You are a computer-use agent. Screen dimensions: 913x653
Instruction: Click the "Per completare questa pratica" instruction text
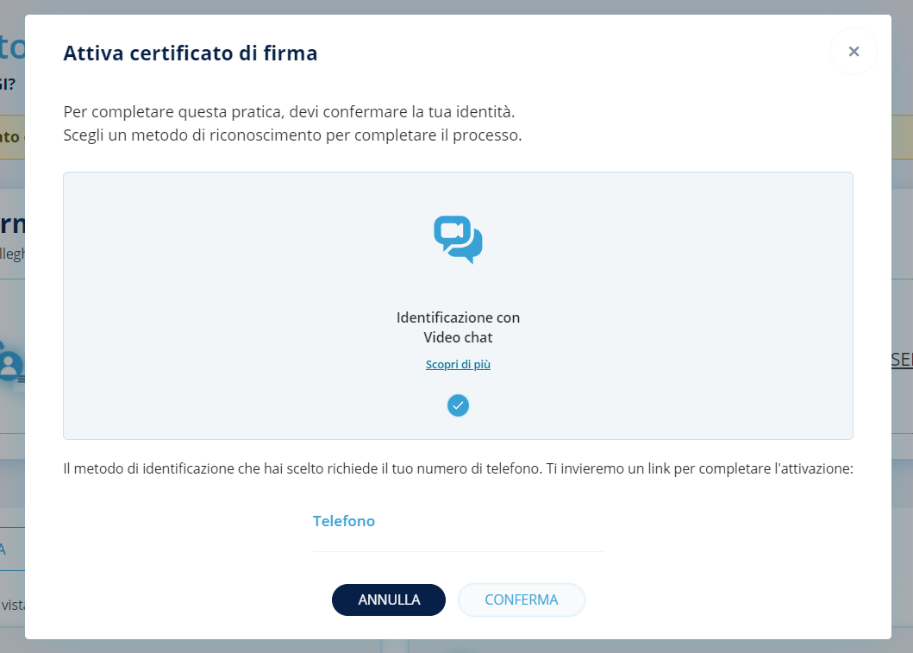289,112
